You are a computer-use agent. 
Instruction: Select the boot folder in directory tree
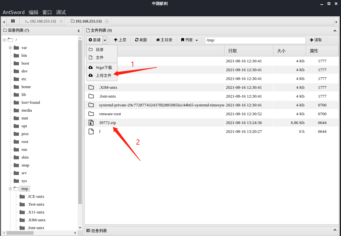point(25,63)
